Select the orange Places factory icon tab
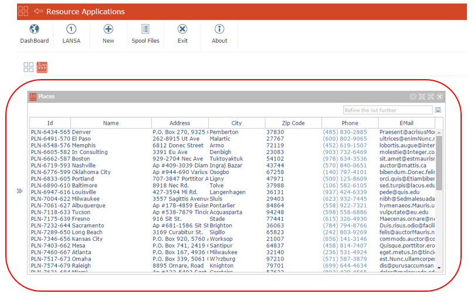 point(42,67)
